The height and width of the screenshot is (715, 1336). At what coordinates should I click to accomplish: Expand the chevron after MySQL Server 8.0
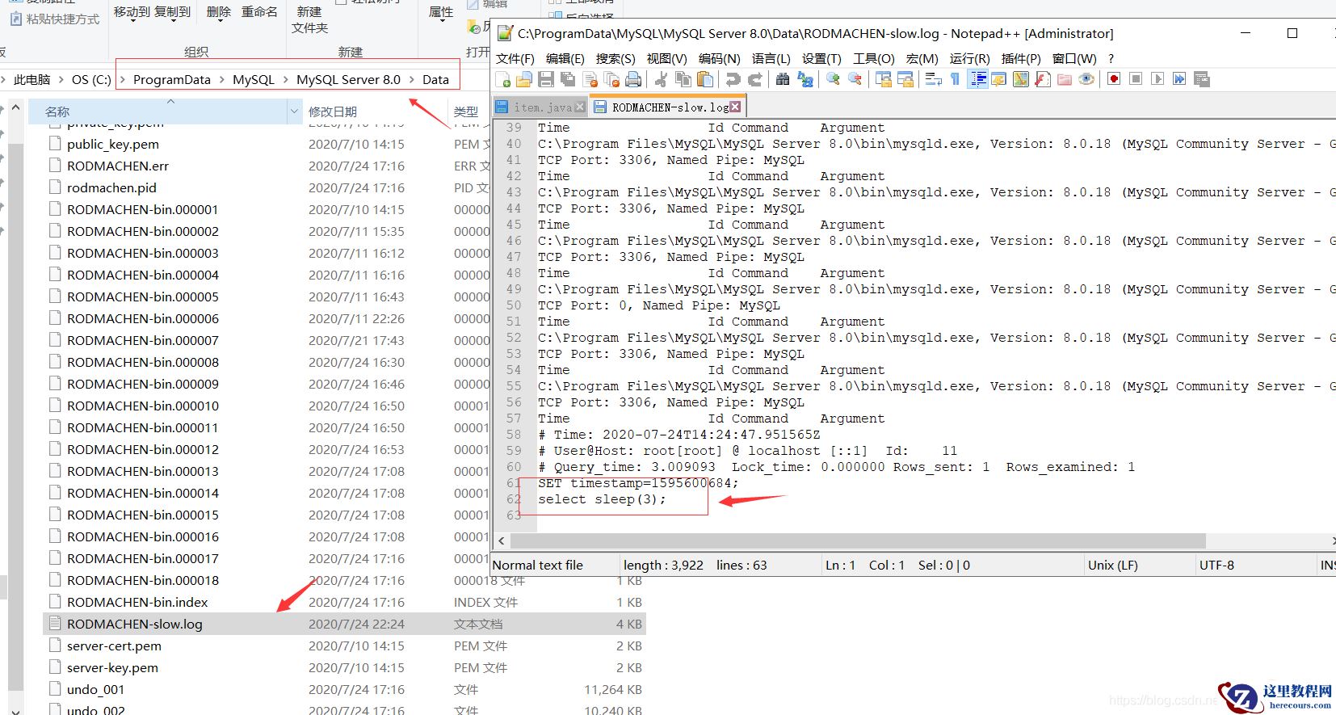411,80
